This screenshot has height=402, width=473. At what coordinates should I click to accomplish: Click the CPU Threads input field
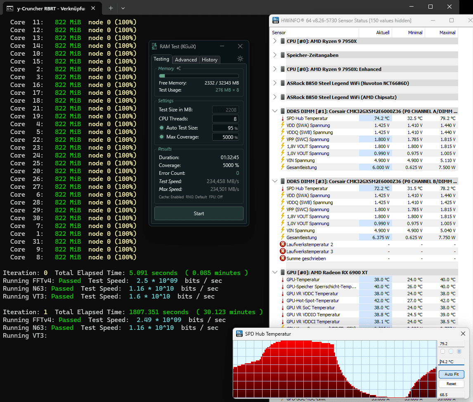pyautogui.click(x=225, y=119)
